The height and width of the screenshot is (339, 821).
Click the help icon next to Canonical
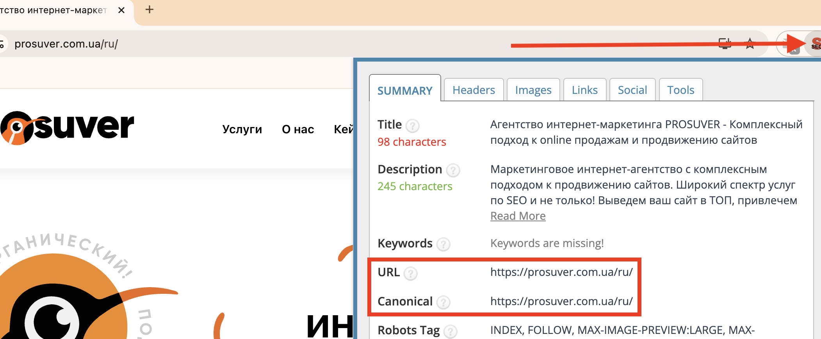(443, 302)
